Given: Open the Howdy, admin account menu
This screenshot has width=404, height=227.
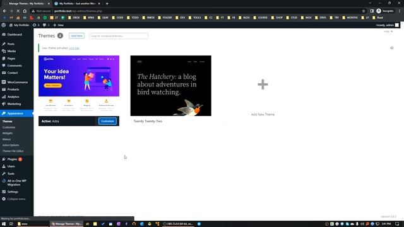Looking at the screenshot, I should coord(387,25).
